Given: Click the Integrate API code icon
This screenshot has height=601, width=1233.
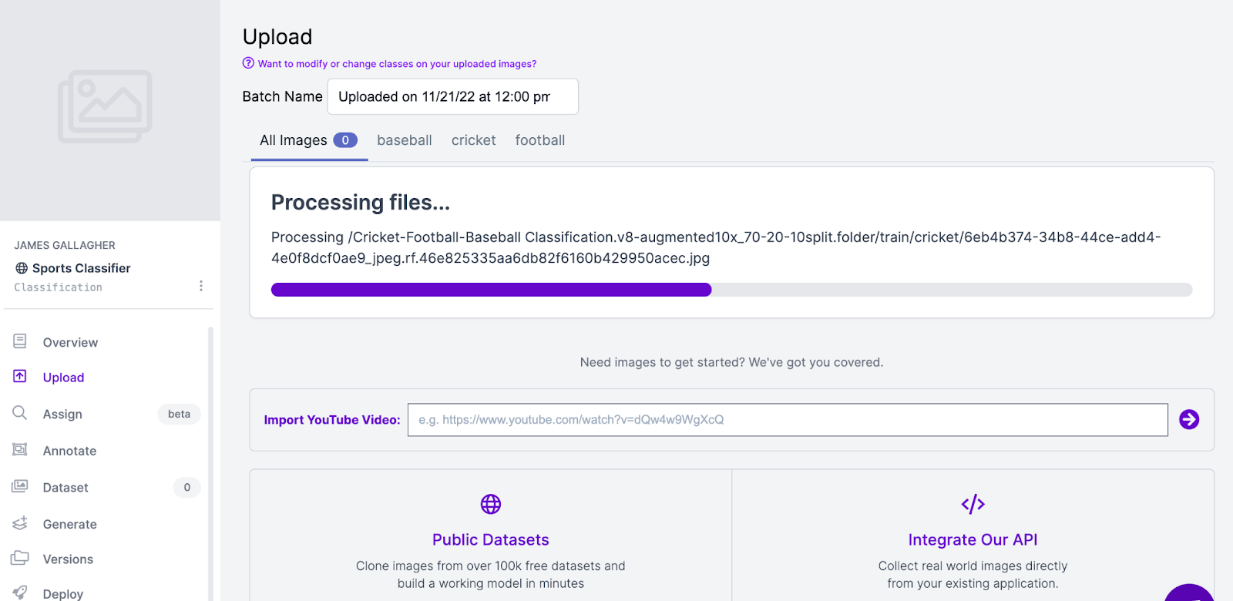Looking at the screenshot, I should pyautogui.click(x=973, y=504).
